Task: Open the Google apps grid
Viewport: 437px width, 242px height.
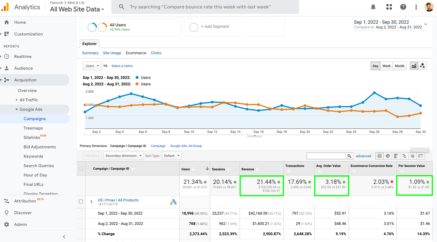Action: pyautogui.click(x=389, y=7)
